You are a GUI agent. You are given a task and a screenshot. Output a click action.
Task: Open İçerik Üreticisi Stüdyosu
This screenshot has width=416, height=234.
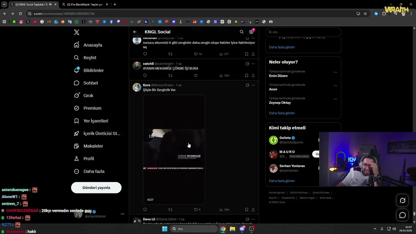pos(97,134)
